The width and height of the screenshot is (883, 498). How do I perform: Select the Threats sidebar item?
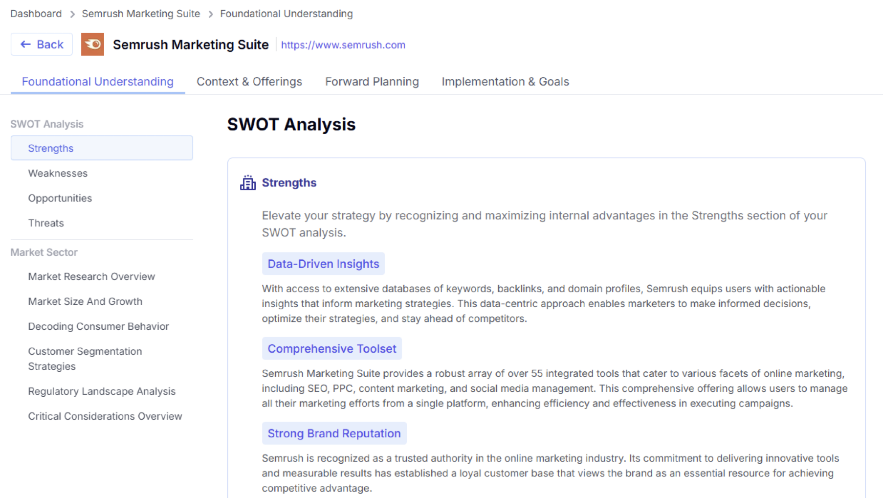[46, 223]
